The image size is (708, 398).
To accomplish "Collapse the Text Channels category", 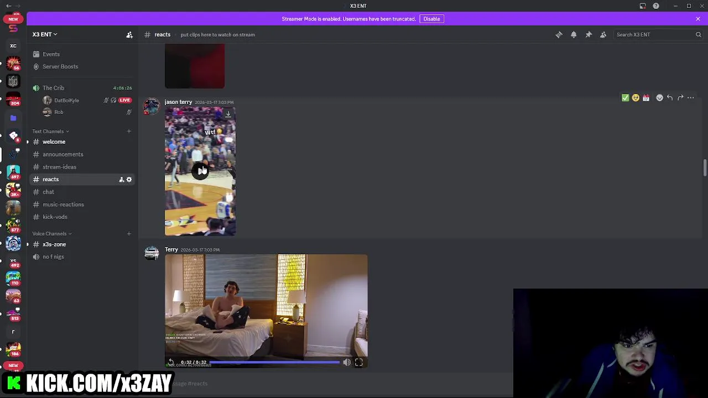I will [50, 132].
